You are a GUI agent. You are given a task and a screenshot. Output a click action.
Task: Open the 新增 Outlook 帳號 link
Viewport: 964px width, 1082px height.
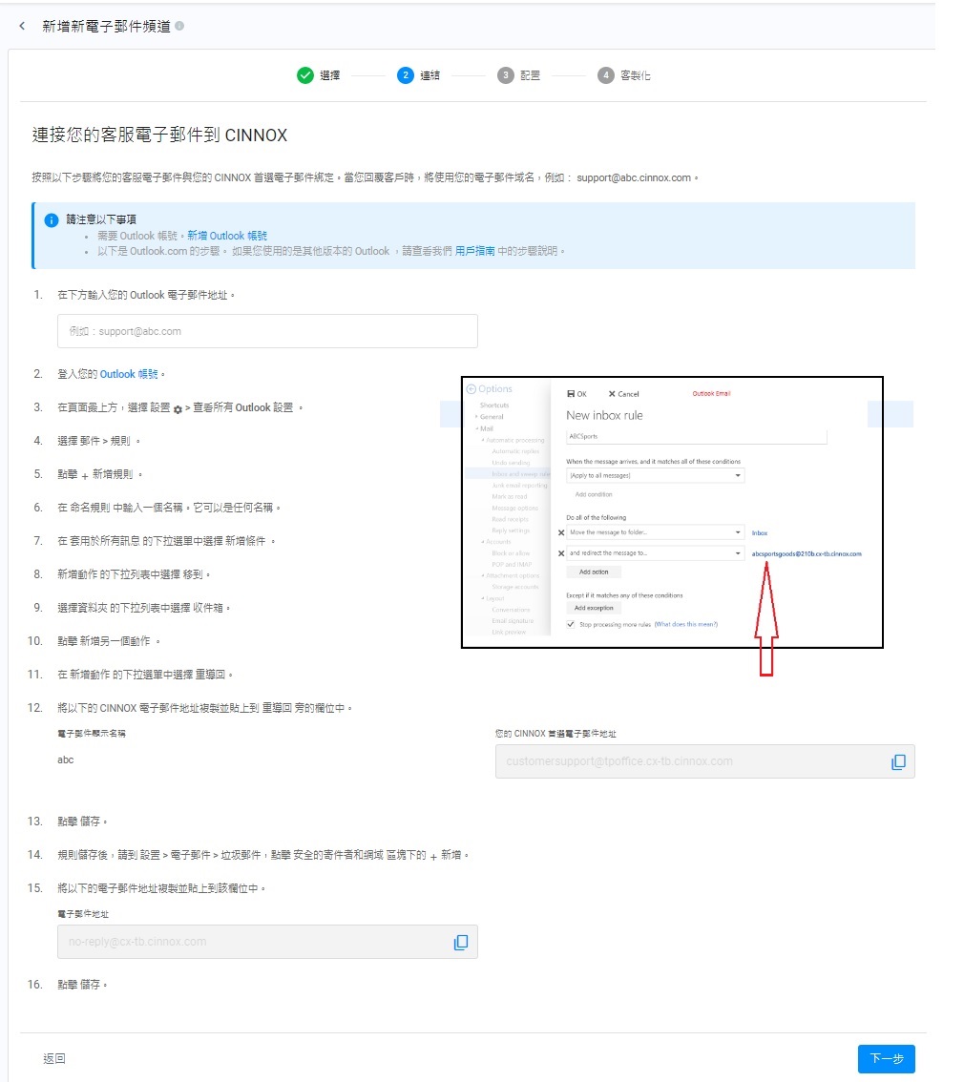point(227,236)
